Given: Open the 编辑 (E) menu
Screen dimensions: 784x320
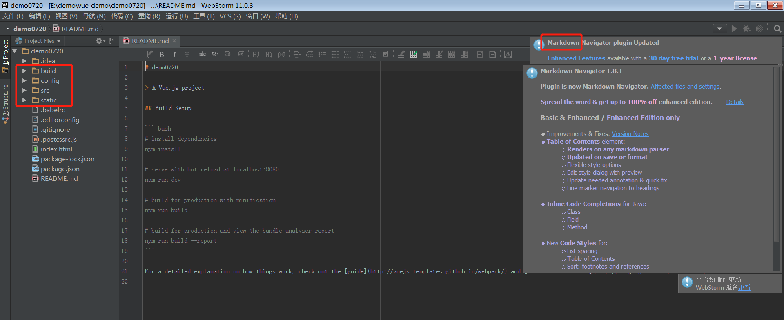Looking at the screenshot, I should tap(39, 16).
